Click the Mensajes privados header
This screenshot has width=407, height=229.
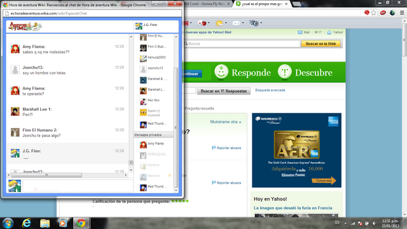coord(153,135)
